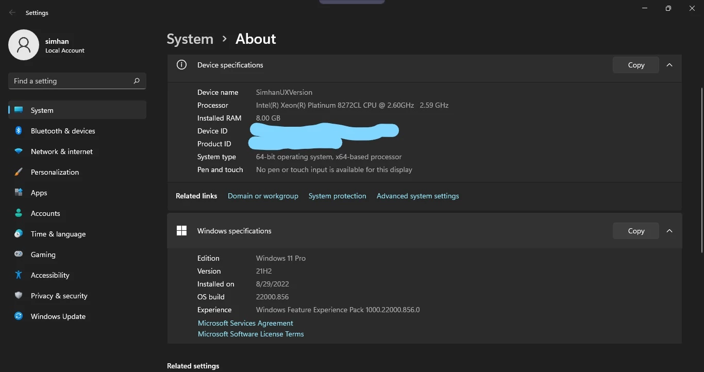The width and height of the screenshot is (704, 372).
Task: Open Windows Update settings
Action: click(77, 316)
